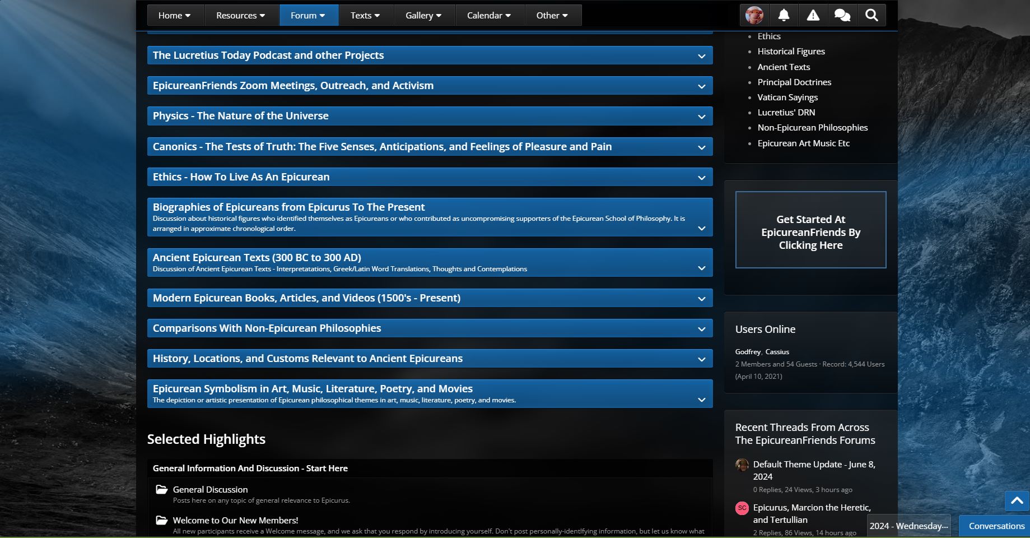1030x538 pixels.
Task: Open the Forum menu
Action: 308,15
